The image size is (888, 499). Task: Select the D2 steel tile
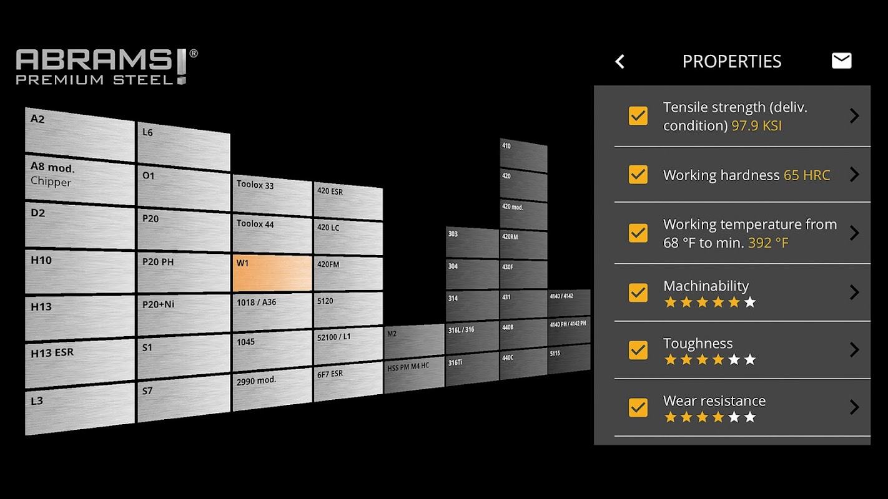pyautogui.click(x=79, y=225)
